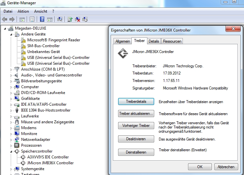Click Update driver software toolbar icon
Viewport: 244px width, 175px height.
[70, 20]
